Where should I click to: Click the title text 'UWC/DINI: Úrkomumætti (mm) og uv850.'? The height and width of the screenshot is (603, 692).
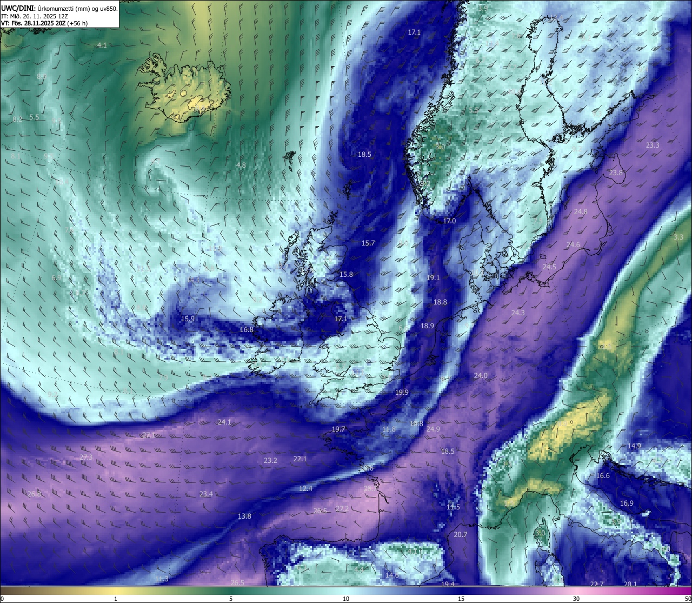pyautogui.click(x=59, y=8)
